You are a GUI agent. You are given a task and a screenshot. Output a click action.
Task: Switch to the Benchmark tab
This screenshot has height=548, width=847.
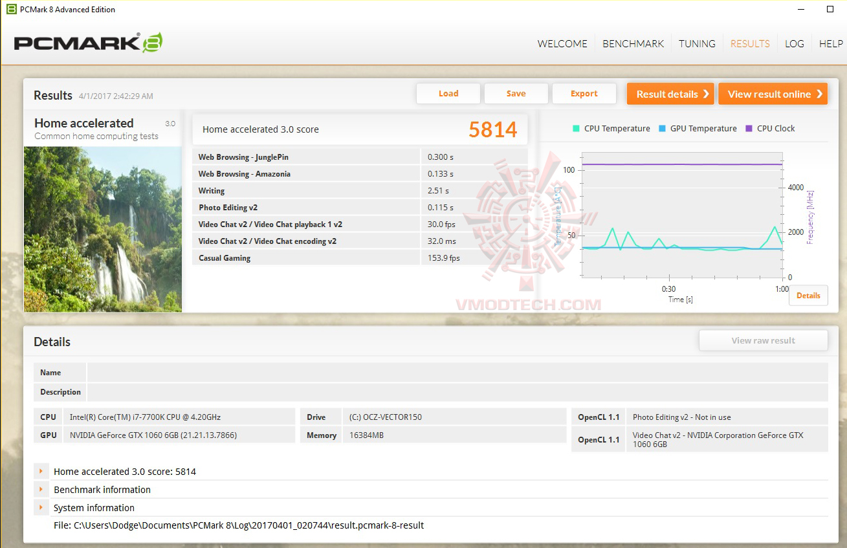coord(633,44)
